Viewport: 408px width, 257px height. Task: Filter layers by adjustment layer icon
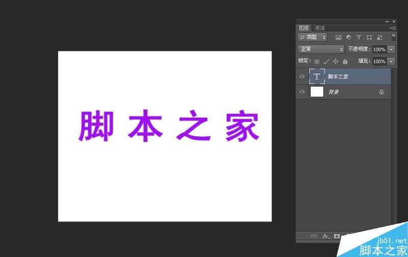click(x=349, y=37)
